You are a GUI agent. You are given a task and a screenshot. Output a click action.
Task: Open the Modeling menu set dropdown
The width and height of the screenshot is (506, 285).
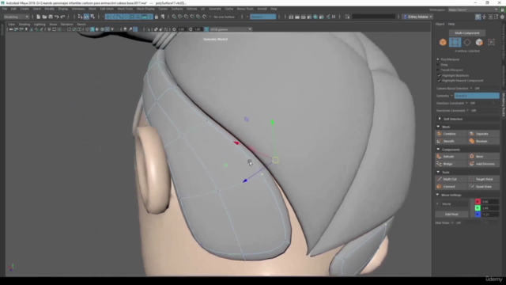coord(16,17)
